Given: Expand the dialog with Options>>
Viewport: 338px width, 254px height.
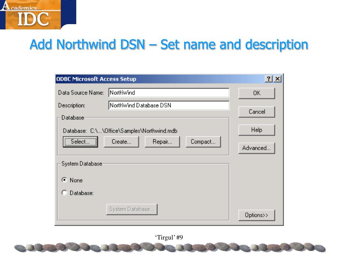Looking at the screenshot, I should [256, 215].
